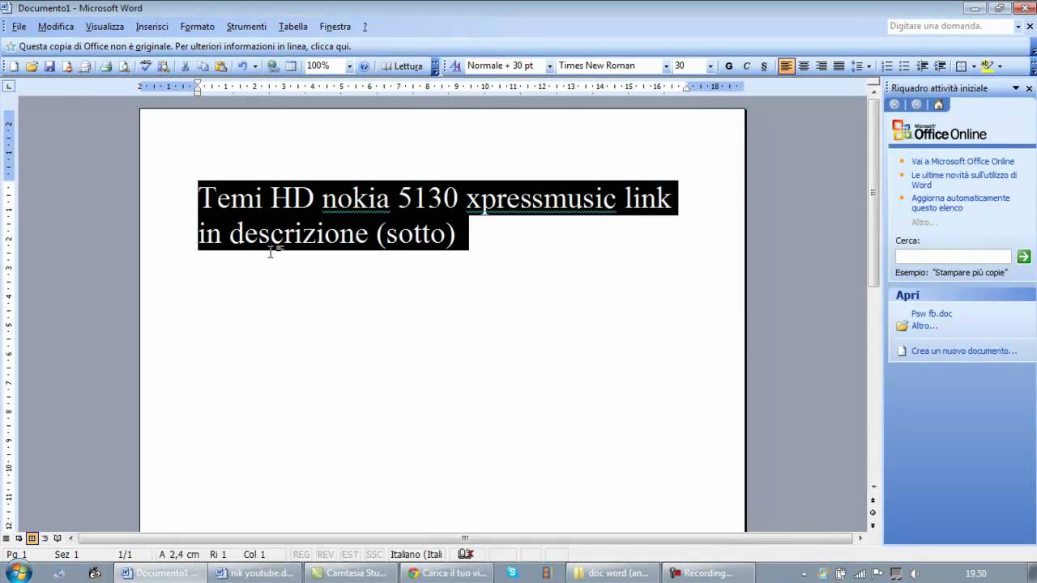This screenshot has width=1037, height=583.
Task: Create a new blank document
Action: pyautogui.click(x=14, y=66)
